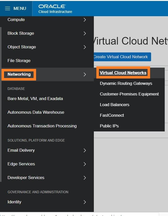Click the SOLUTIONS, PLATFORM AND EDGE heading
Viewport: 168px width, 216px height.
[36, 140]
